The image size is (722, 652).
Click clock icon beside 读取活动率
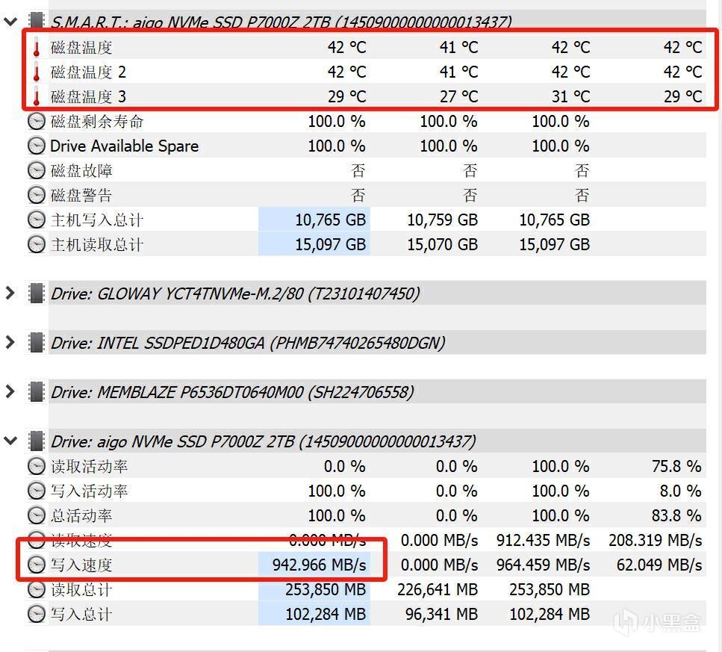[x=37, y=467]
